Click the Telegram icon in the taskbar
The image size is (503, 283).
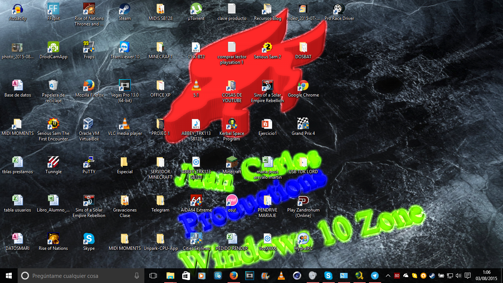click(x=375, y=276)
